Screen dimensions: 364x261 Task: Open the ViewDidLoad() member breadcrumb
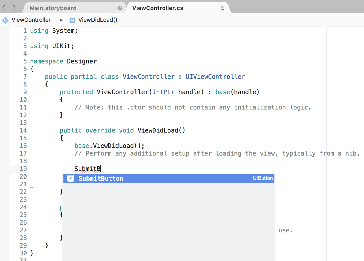point(98,20)
